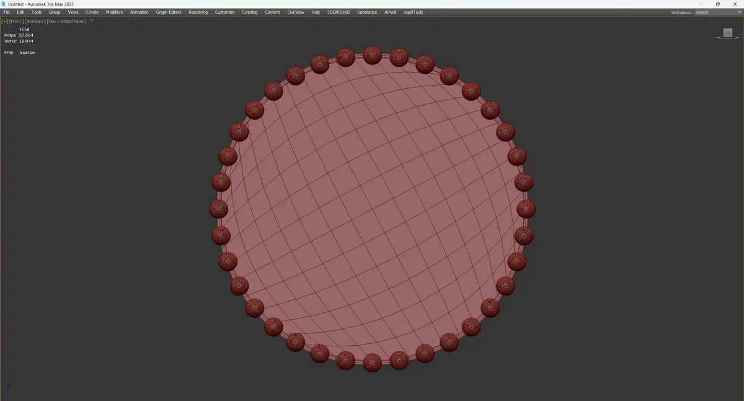Open the Scripting menu
This screenshot has height=401, width=744.
tap(250, 12)
